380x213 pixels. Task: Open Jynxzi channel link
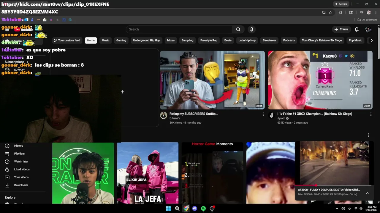(x=281, y=118)
